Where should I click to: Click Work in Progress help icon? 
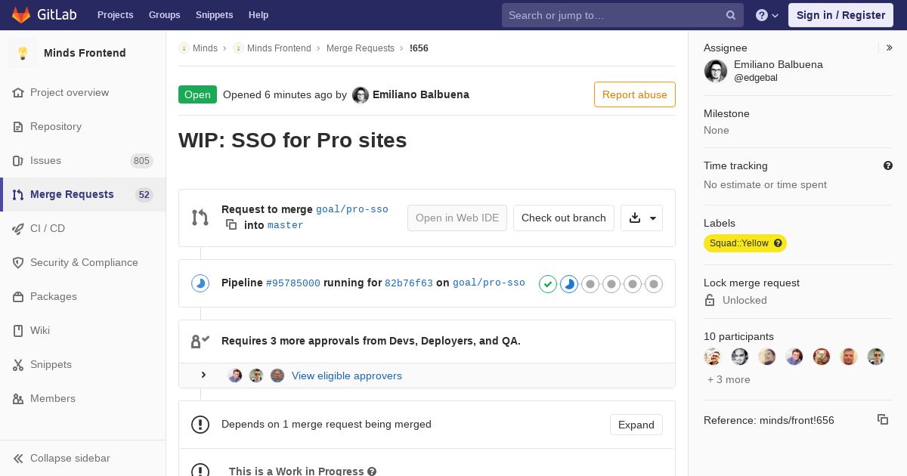(x=372, y=471)
